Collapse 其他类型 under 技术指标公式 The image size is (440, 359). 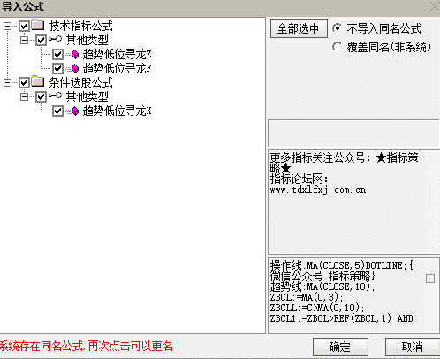point(24,40)
